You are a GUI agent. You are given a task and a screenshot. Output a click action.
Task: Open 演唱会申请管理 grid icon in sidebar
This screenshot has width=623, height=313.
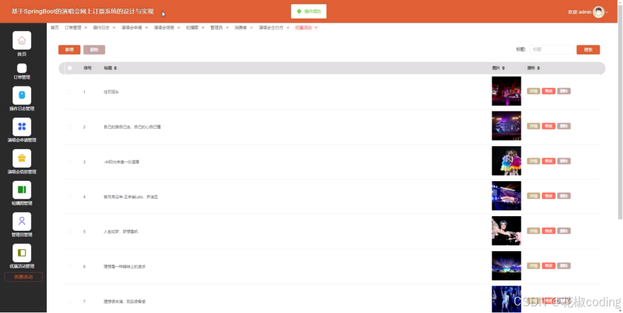click(x=22, y=127)
